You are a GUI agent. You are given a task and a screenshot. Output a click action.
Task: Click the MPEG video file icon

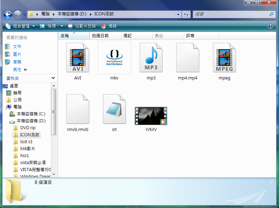[x=224, y=58]
